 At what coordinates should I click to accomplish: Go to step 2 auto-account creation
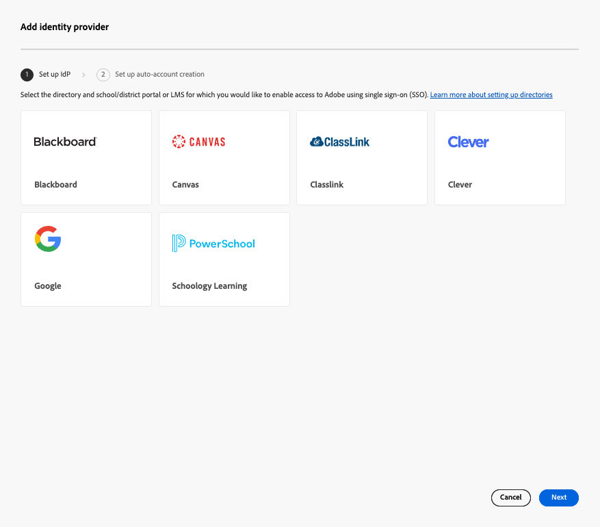(151, 74)
